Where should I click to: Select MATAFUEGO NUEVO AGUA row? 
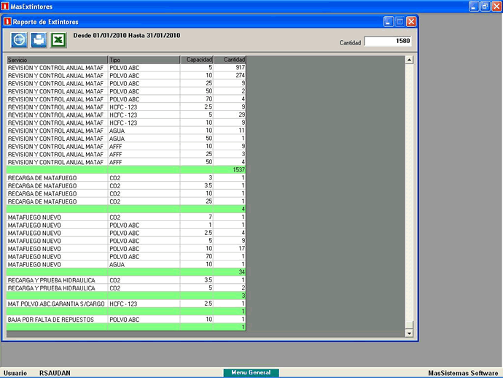(126, 264)
